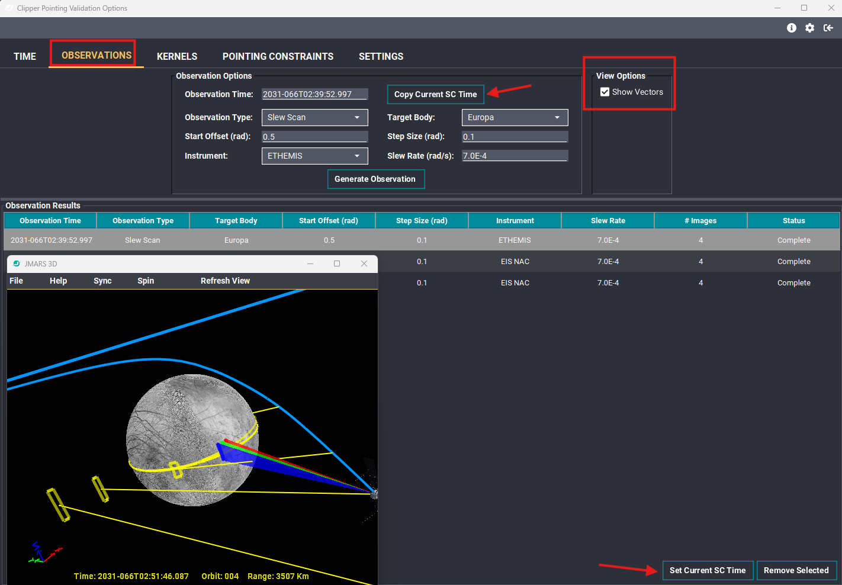Open Help menu in JMARS 3D
The width and height of the screenshot is (842, 585).
[x=58, y=281]
